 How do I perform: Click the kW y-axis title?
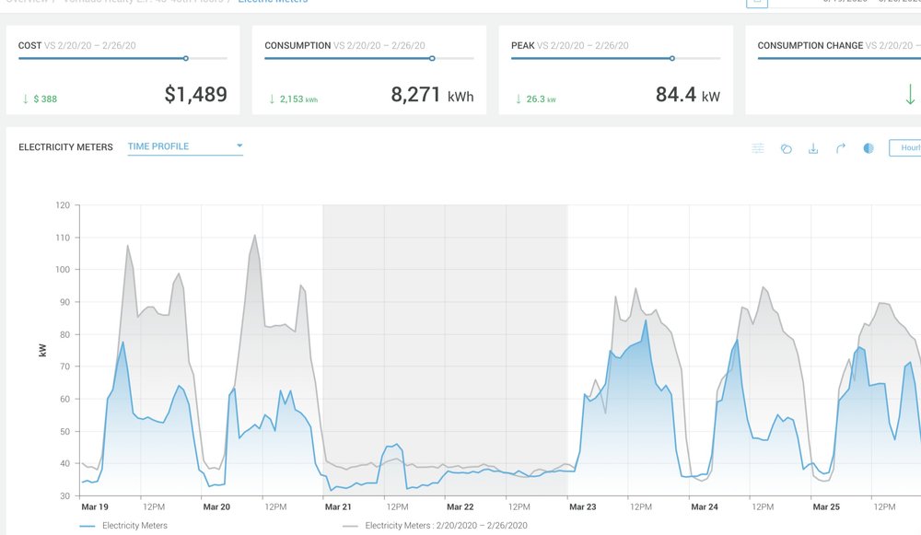coord(42,351)
